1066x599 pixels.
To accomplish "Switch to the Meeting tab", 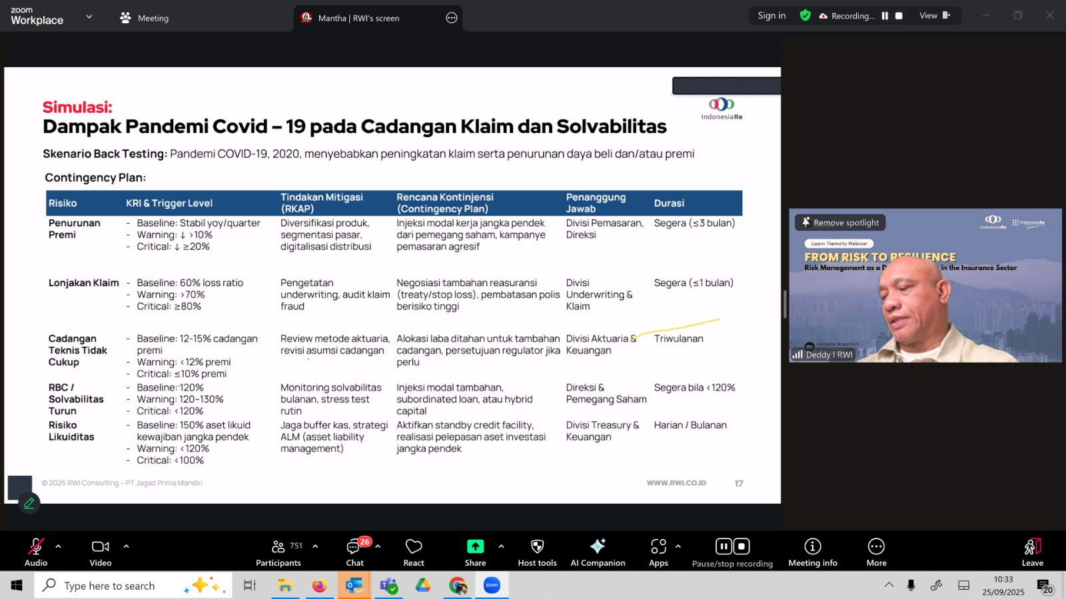I will click(x=145, y=18).
